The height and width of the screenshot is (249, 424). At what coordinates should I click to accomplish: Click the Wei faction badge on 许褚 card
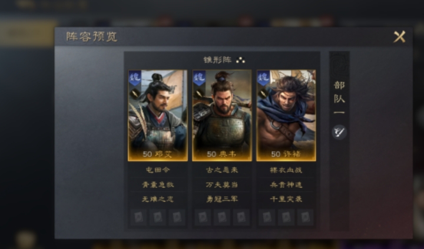pos(263,78)
